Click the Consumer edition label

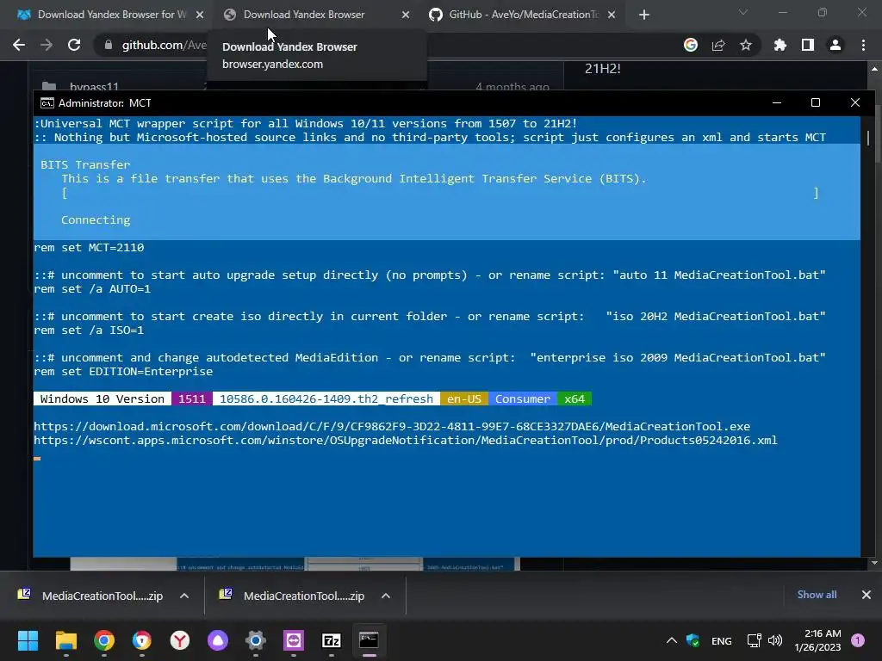click(523, 398)
